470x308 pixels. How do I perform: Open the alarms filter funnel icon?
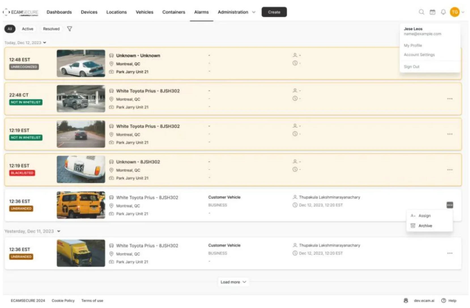(69, 29)
